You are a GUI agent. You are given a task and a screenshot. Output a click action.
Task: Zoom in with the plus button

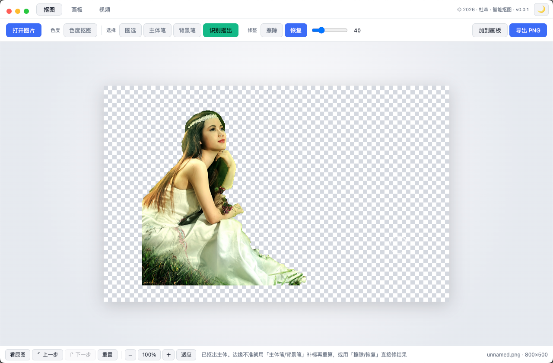click(x=168, y=355)
